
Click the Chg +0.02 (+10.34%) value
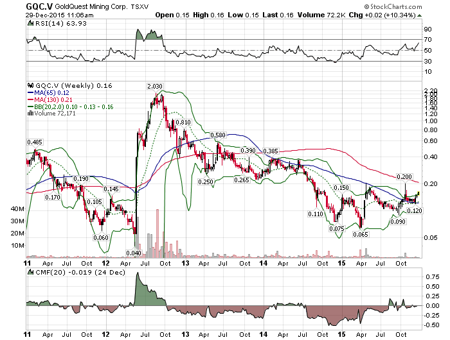click(382, 15)
